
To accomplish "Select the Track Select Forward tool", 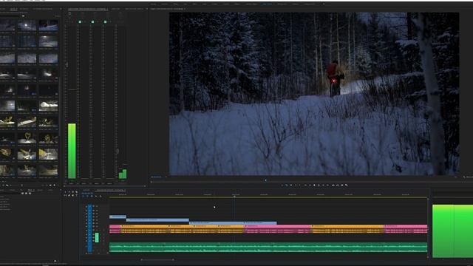I will (69, 192).
